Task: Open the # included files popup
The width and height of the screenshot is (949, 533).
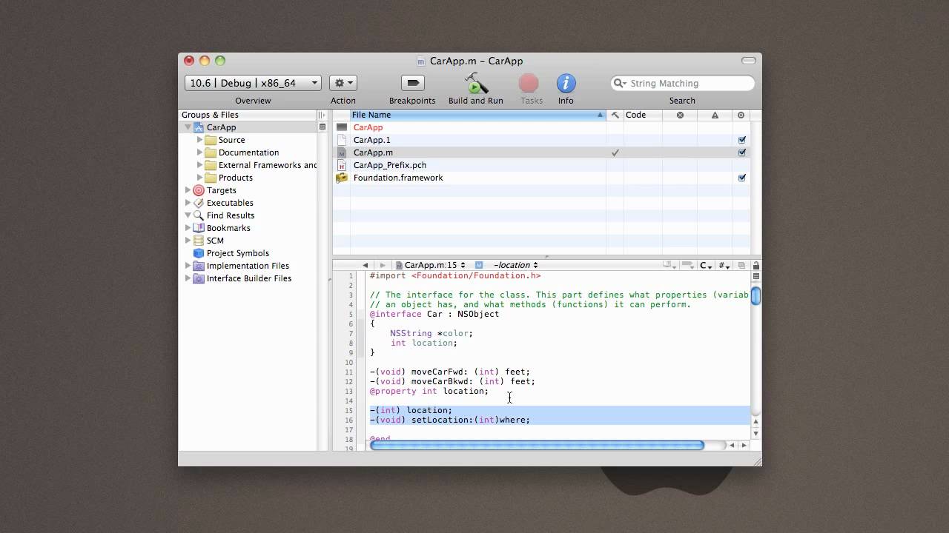Action: click(x=724, y=265)
